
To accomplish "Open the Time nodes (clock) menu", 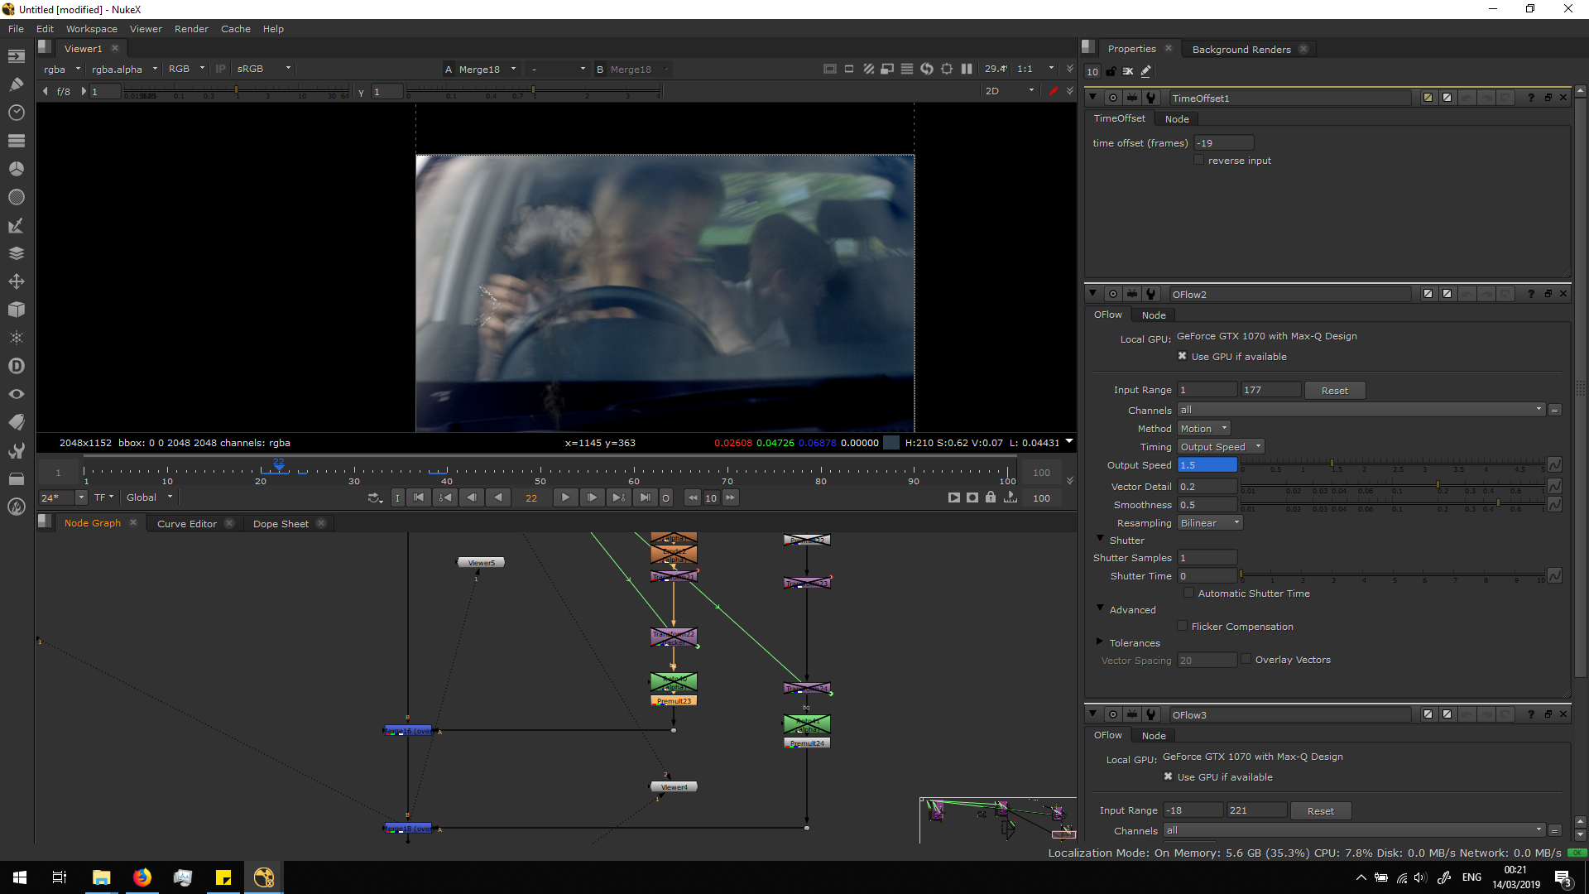I will [x=16, y=113].
